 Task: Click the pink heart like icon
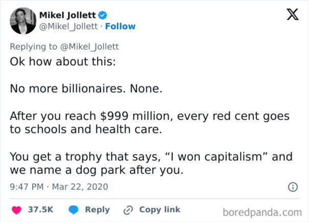pyautogui.click(x=16, y=210)
